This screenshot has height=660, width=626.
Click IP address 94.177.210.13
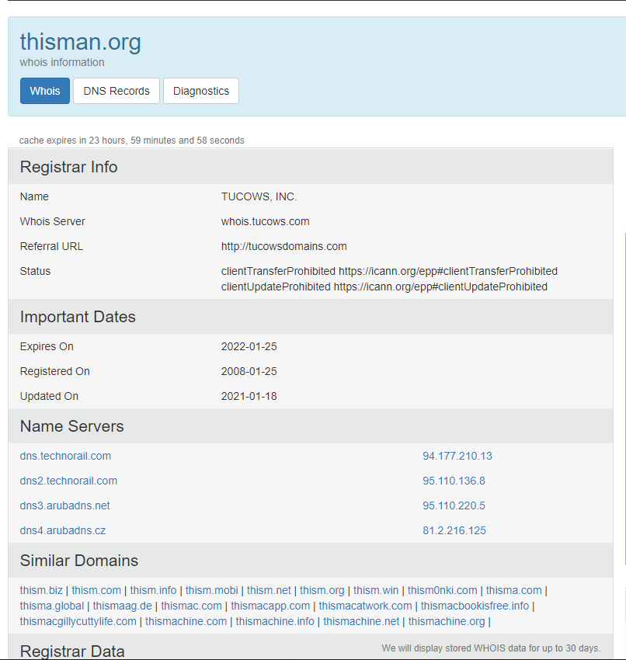(x=457, y=456)
